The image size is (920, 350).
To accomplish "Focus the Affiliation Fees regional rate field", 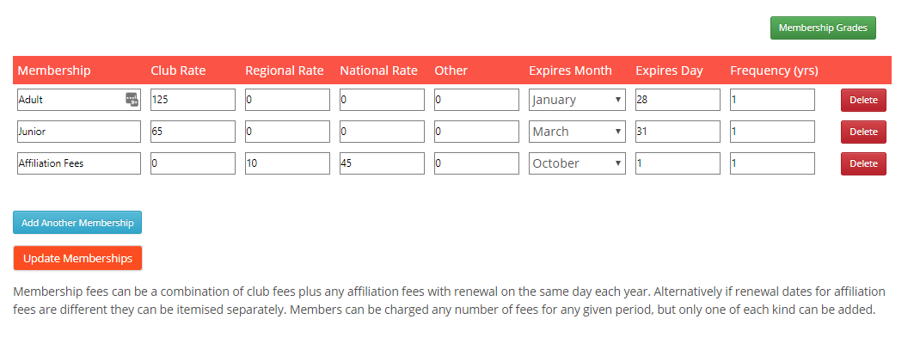I will point(287,163).
